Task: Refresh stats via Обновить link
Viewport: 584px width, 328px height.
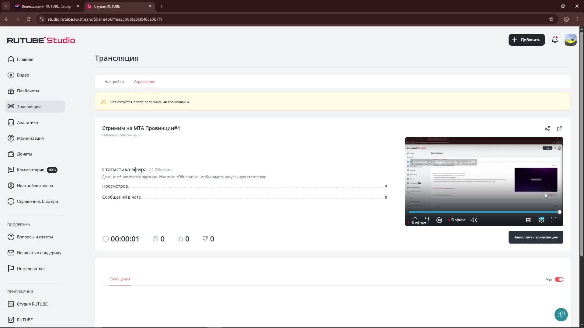Action: click(161, 170)
